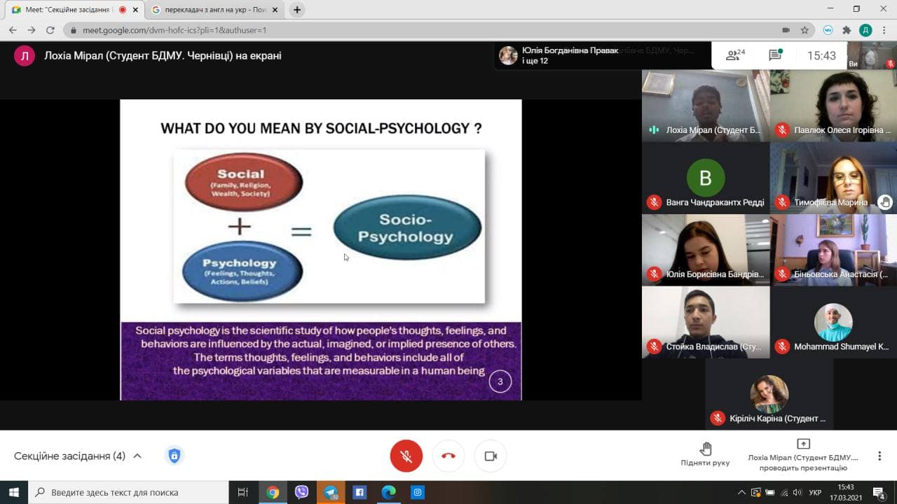Unmute your microphone in the call controls
Viewport: 897px width, 504px height.
[406, 456]
